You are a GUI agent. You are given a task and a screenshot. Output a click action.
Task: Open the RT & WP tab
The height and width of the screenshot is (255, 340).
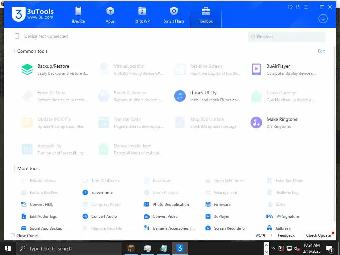click(142, 15)
